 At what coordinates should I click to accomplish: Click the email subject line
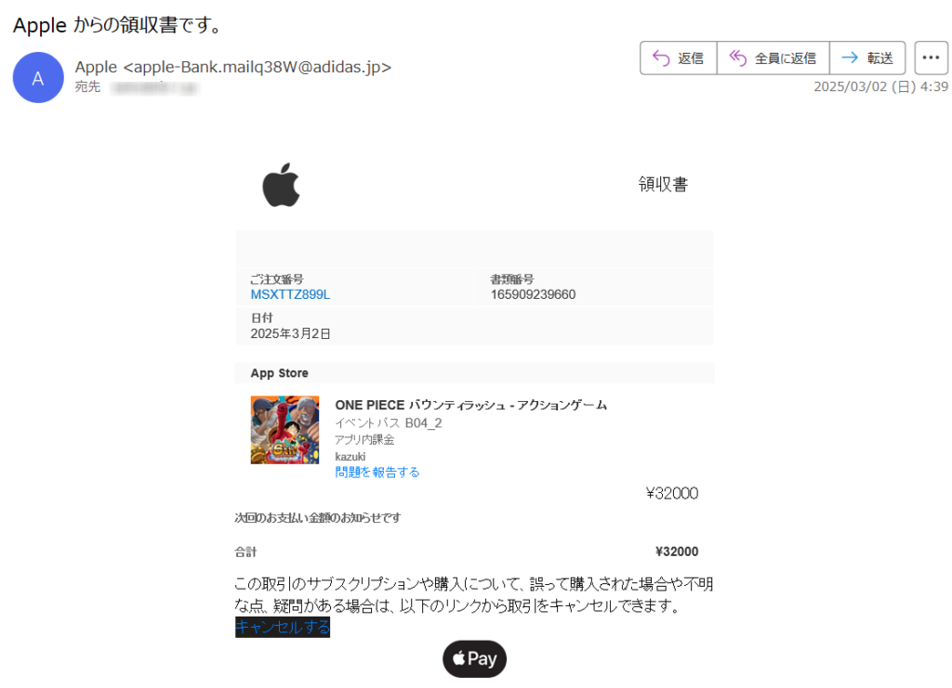click(118, 25)
